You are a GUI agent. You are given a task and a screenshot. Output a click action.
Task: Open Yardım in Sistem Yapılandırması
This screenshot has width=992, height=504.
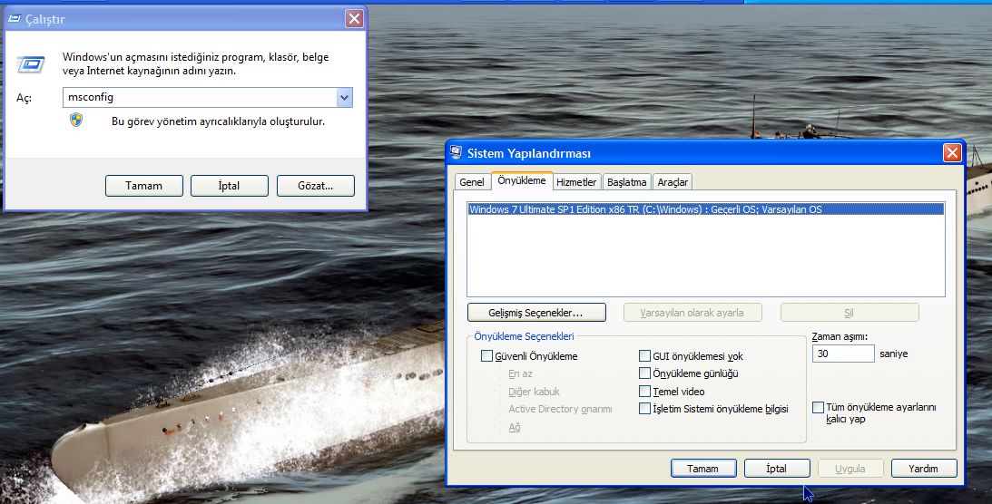(x=924, y=469)
